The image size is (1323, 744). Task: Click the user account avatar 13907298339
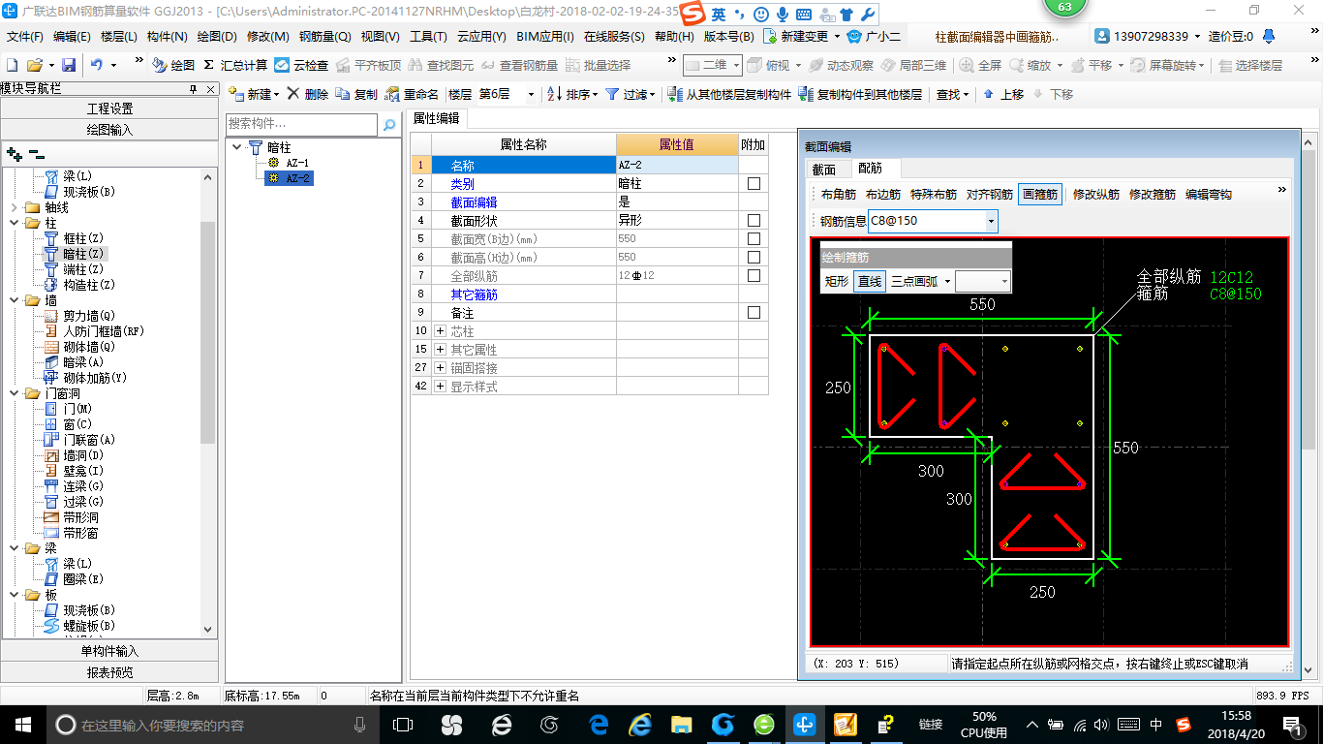click(x=1102, y=36)
